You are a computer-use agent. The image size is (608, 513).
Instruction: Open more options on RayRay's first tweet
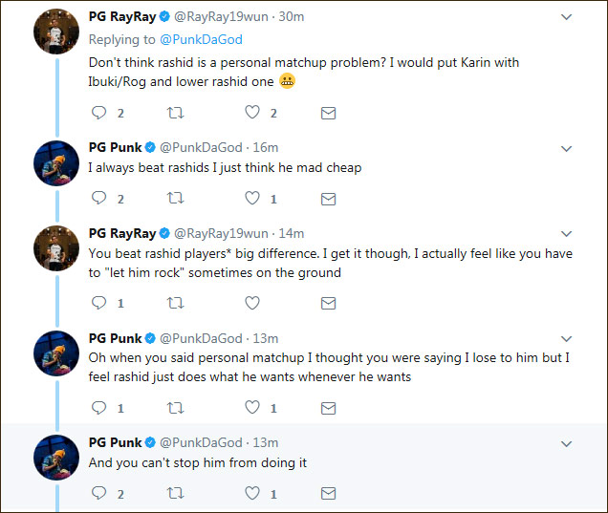pyautogui.click(x=566, y=17)
